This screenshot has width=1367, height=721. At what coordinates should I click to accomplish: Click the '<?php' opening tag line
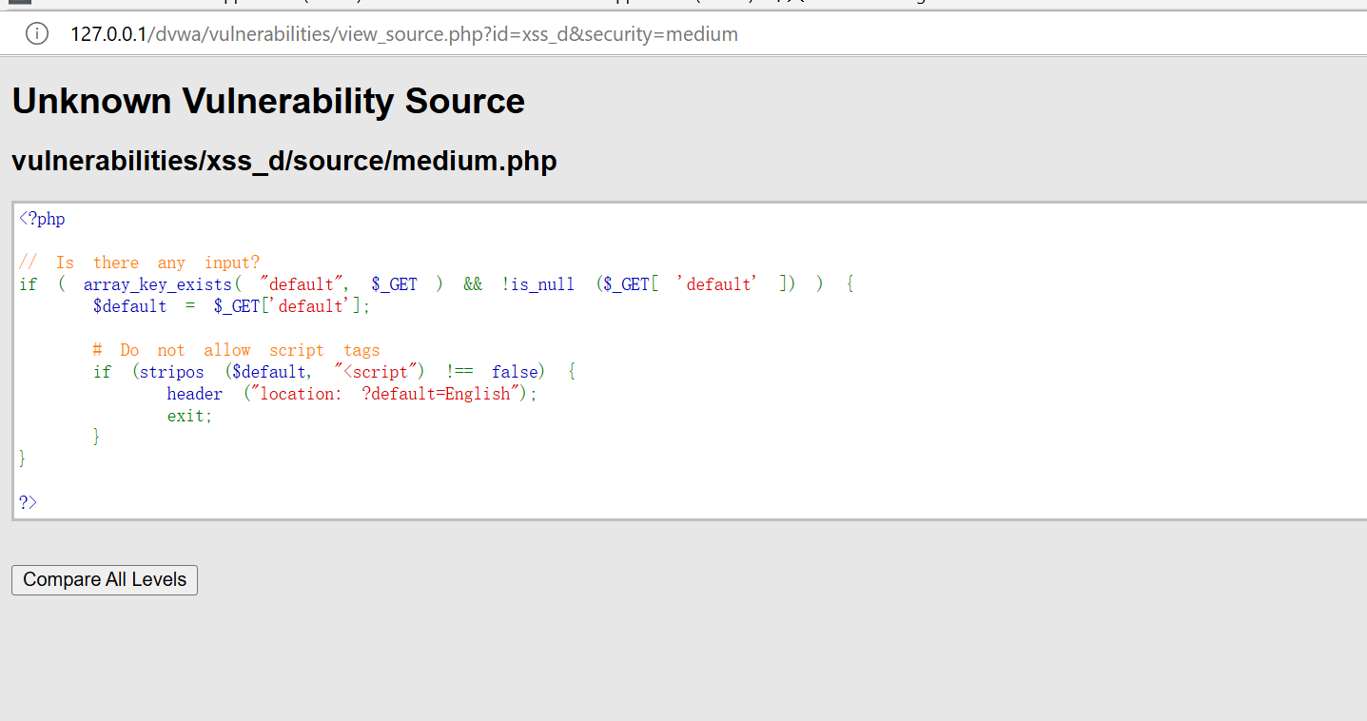click(42, 219)
